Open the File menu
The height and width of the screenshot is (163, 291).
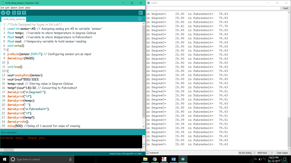tap(2, 8)
